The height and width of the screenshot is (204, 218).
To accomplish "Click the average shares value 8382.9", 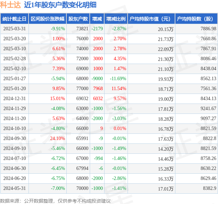I will pyautogui.click(x=210, y=188).
